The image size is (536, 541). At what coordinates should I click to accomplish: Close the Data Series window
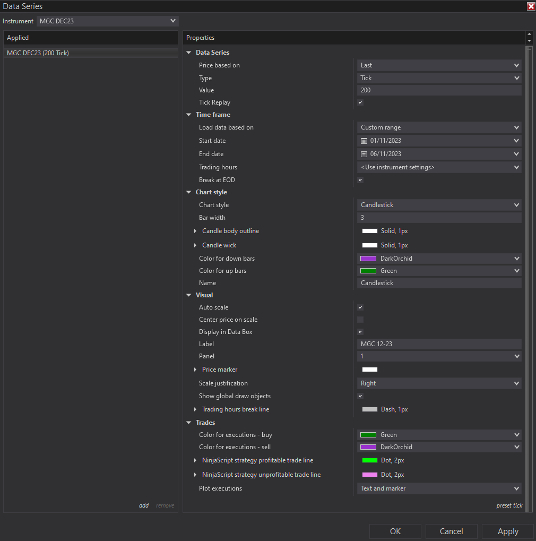click(x=530, y=6)
